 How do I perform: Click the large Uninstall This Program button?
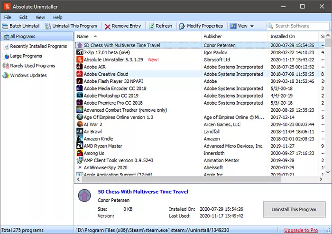click(x=294, y=209)
